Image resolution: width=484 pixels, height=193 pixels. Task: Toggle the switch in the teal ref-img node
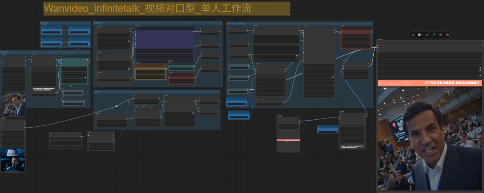pos(85,77)
